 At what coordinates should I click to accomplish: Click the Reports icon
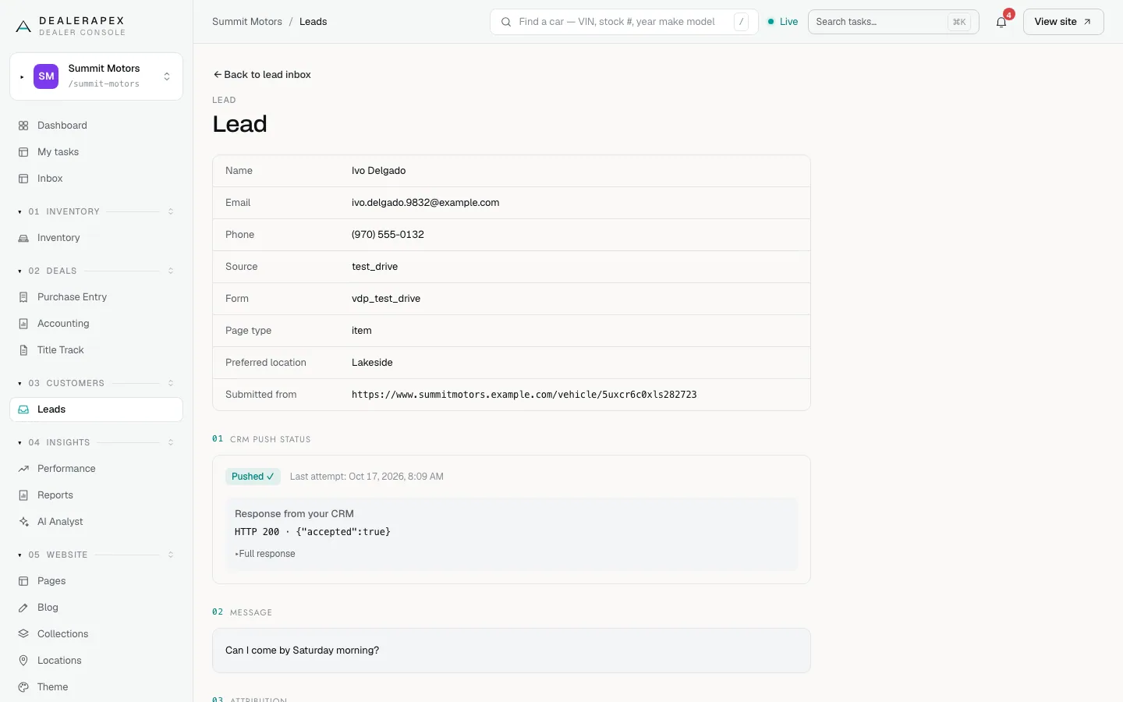point(23,495)
